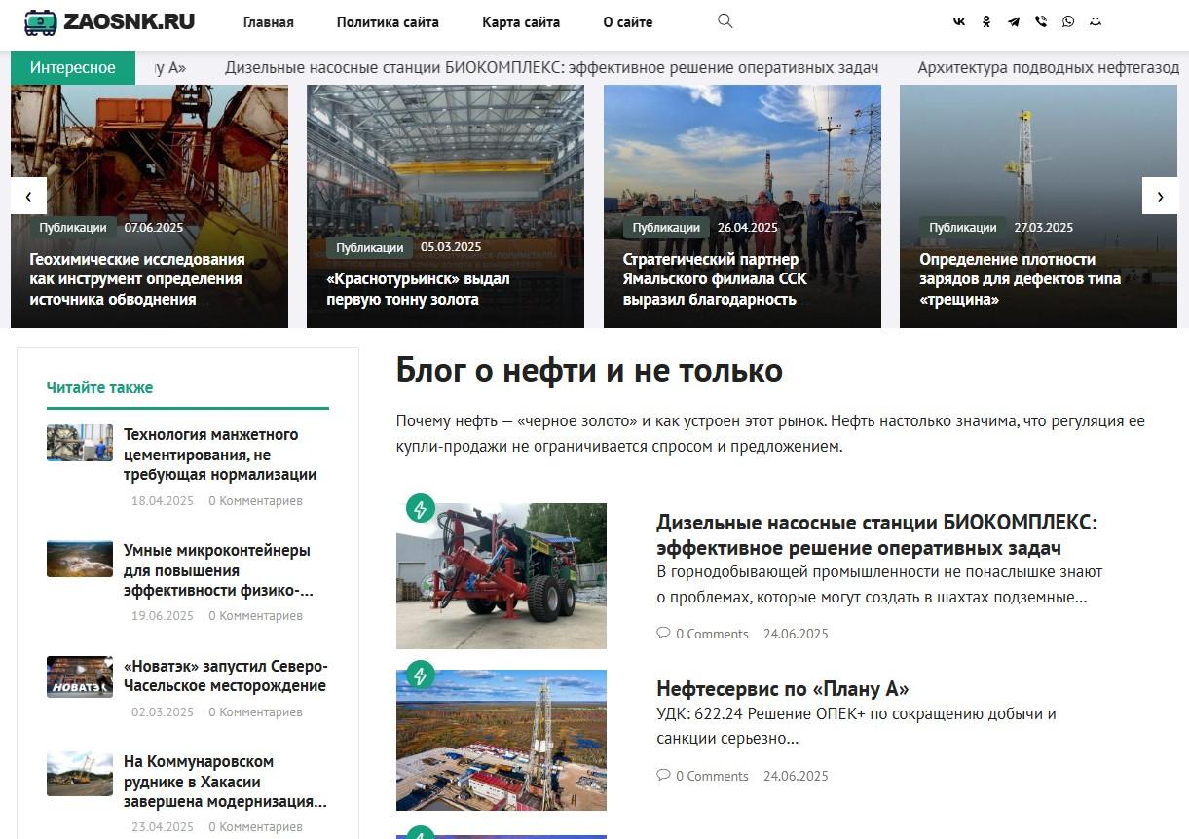Click Публикации tag on the Геохимические slide
Viewport: 1189px width, 839px height.
pyautogui.click(x=73, y=228)
